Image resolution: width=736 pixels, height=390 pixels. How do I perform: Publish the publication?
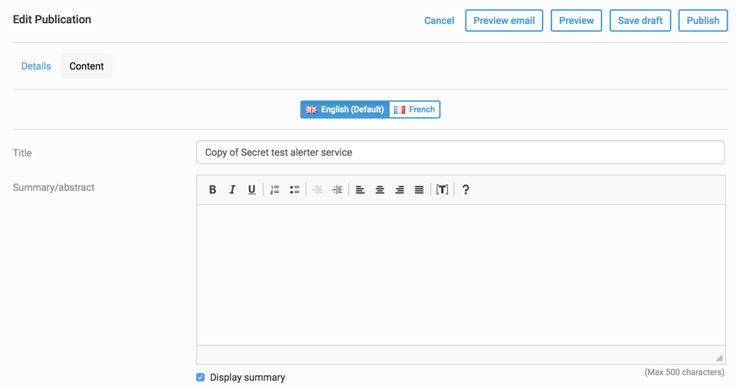703,20
